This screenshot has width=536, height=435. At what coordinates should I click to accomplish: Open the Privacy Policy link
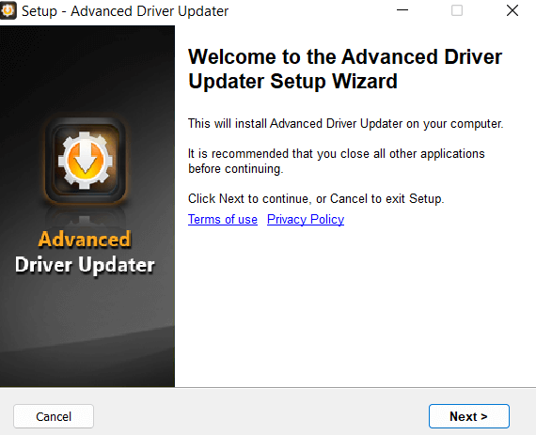click(306, 219)
